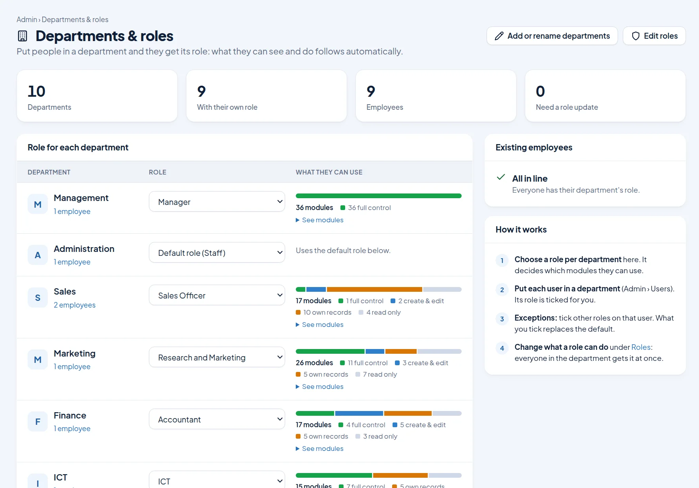699x488 pixels.
Task: Expand See modules for Sales row
Action: [x=319, y=325]
